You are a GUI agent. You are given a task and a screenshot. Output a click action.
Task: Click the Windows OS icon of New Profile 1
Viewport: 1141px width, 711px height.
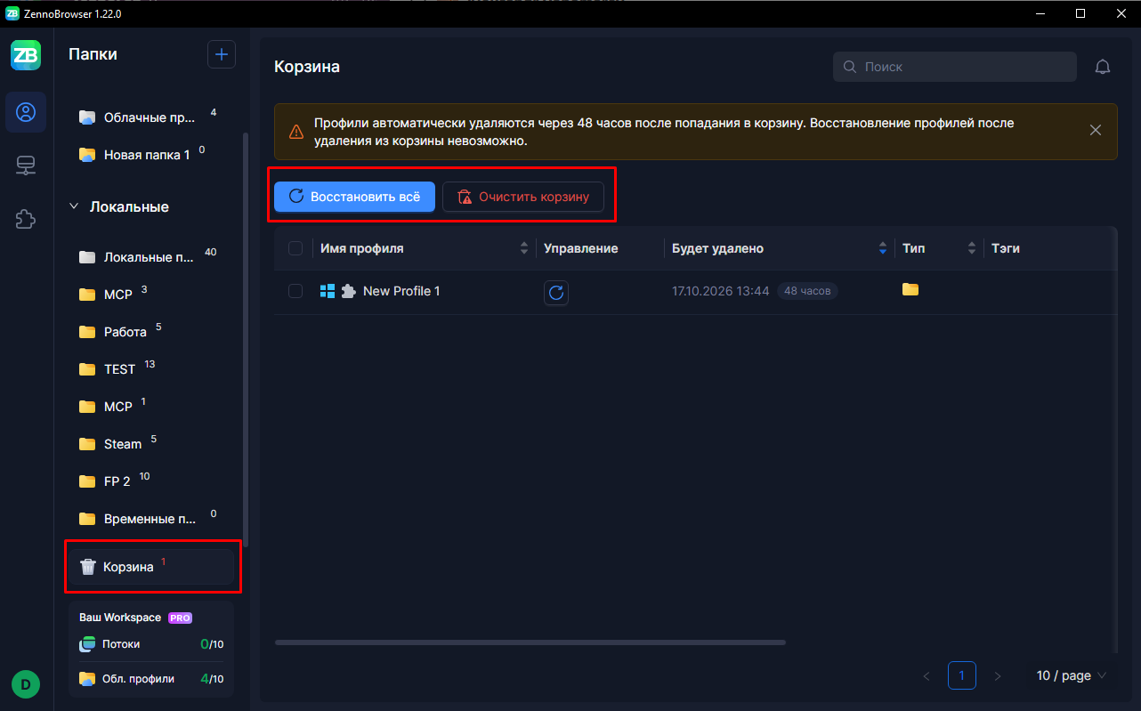[x=327, y=291]
